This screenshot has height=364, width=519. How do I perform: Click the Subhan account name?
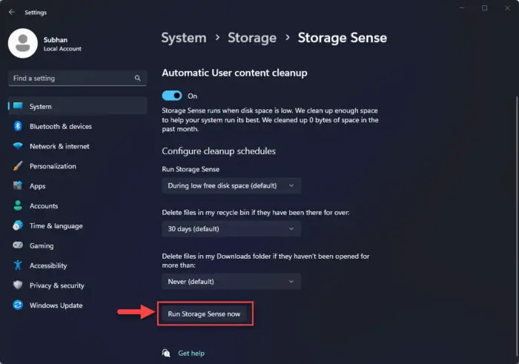click(56, 40)
